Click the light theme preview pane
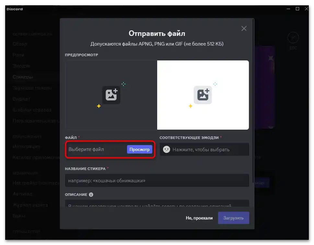 click(203, 95)
